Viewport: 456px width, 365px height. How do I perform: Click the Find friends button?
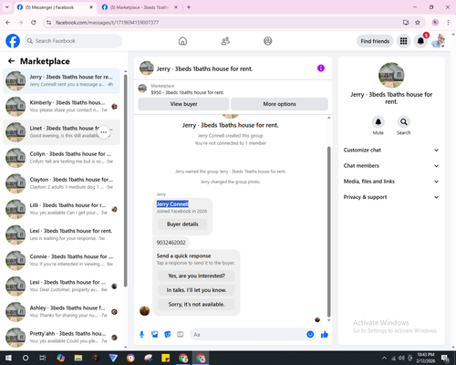click(x=375, y=41)
